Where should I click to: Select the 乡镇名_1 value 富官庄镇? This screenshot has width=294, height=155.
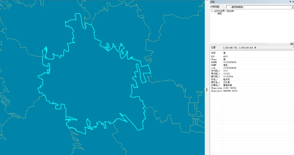(x=228, y=85)
